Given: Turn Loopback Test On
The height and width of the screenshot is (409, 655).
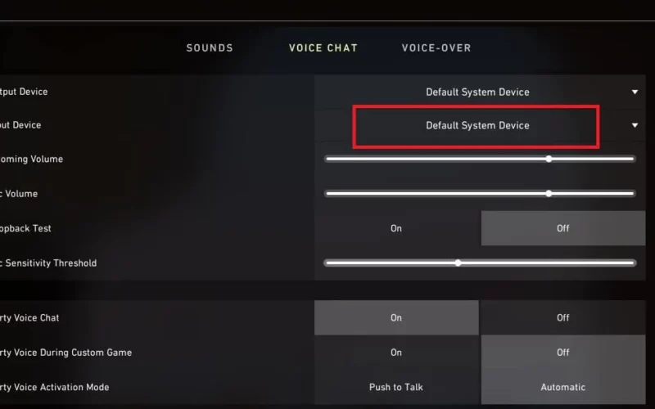Looking at the screenshot, I should click(396, 228).
